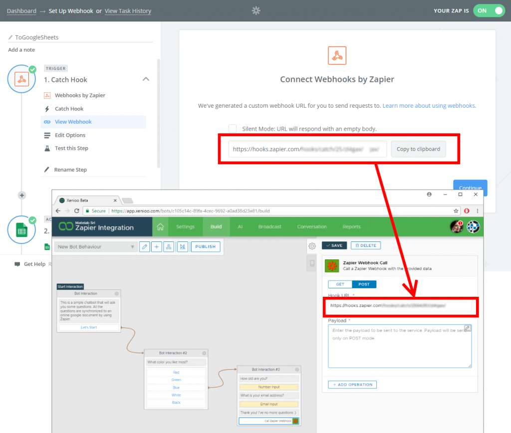Click Get Help chat icon at bottom left
Image resolution: width=511 pixels, height=433 pixels.
(x=17, y=264)
